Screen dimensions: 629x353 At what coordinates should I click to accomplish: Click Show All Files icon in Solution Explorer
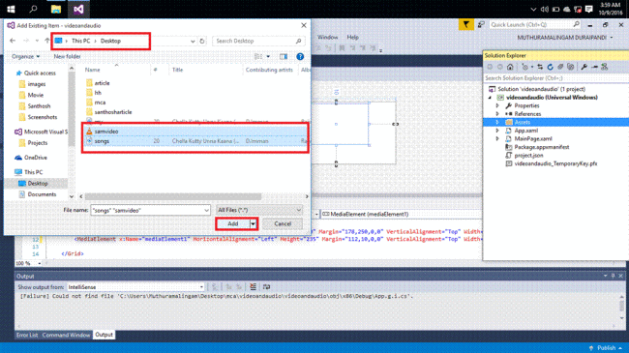(x=570, y=67)
